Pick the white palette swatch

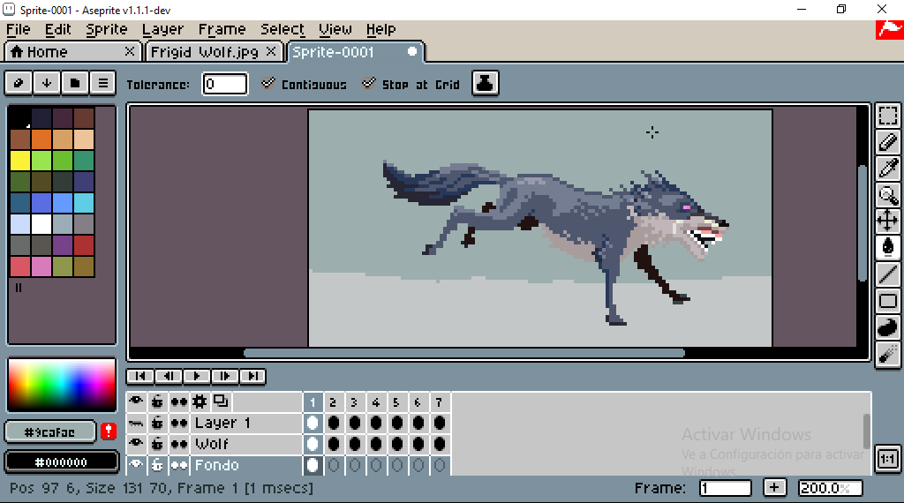(x=41, y=223)
